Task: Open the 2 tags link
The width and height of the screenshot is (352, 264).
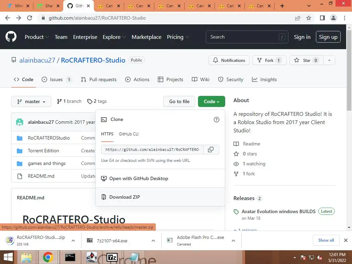Action: tap(97, 101)
